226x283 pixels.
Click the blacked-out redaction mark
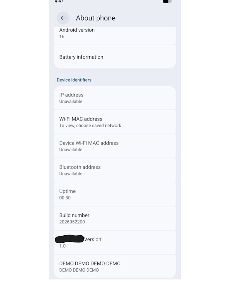point(69,239)
